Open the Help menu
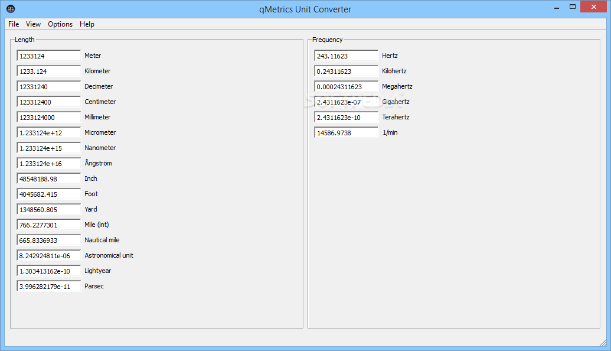Image resolution: width=611 pixels, height=351 pixels. click(87, 24)
